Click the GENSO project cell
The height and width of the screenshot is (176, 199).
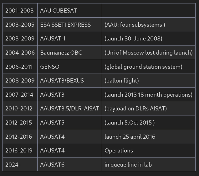click(x=50, y=67)
